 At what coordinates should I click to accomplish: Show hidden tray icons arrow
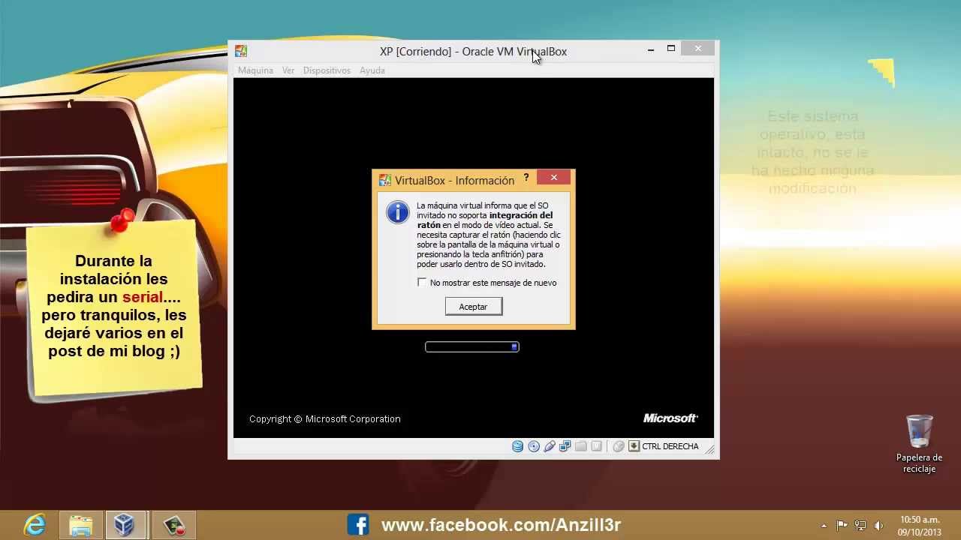(x=824, y=526)
